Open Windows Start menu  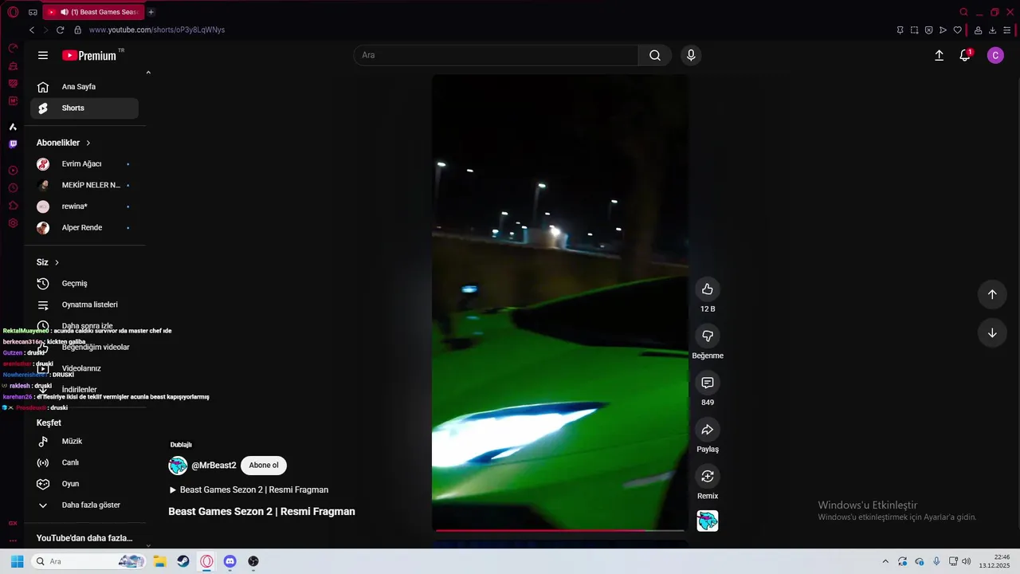[x=17, y=561]
